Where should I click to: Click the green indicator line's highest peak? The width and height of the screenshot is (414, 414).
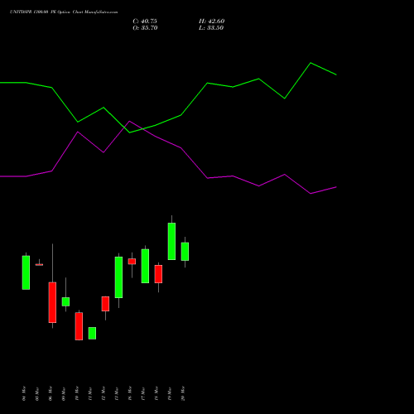(310, 63)
